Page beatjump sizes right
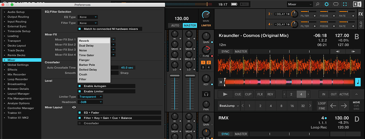Image resolution: width=365 pixels, height=139 pixels. tap(310, 106)
